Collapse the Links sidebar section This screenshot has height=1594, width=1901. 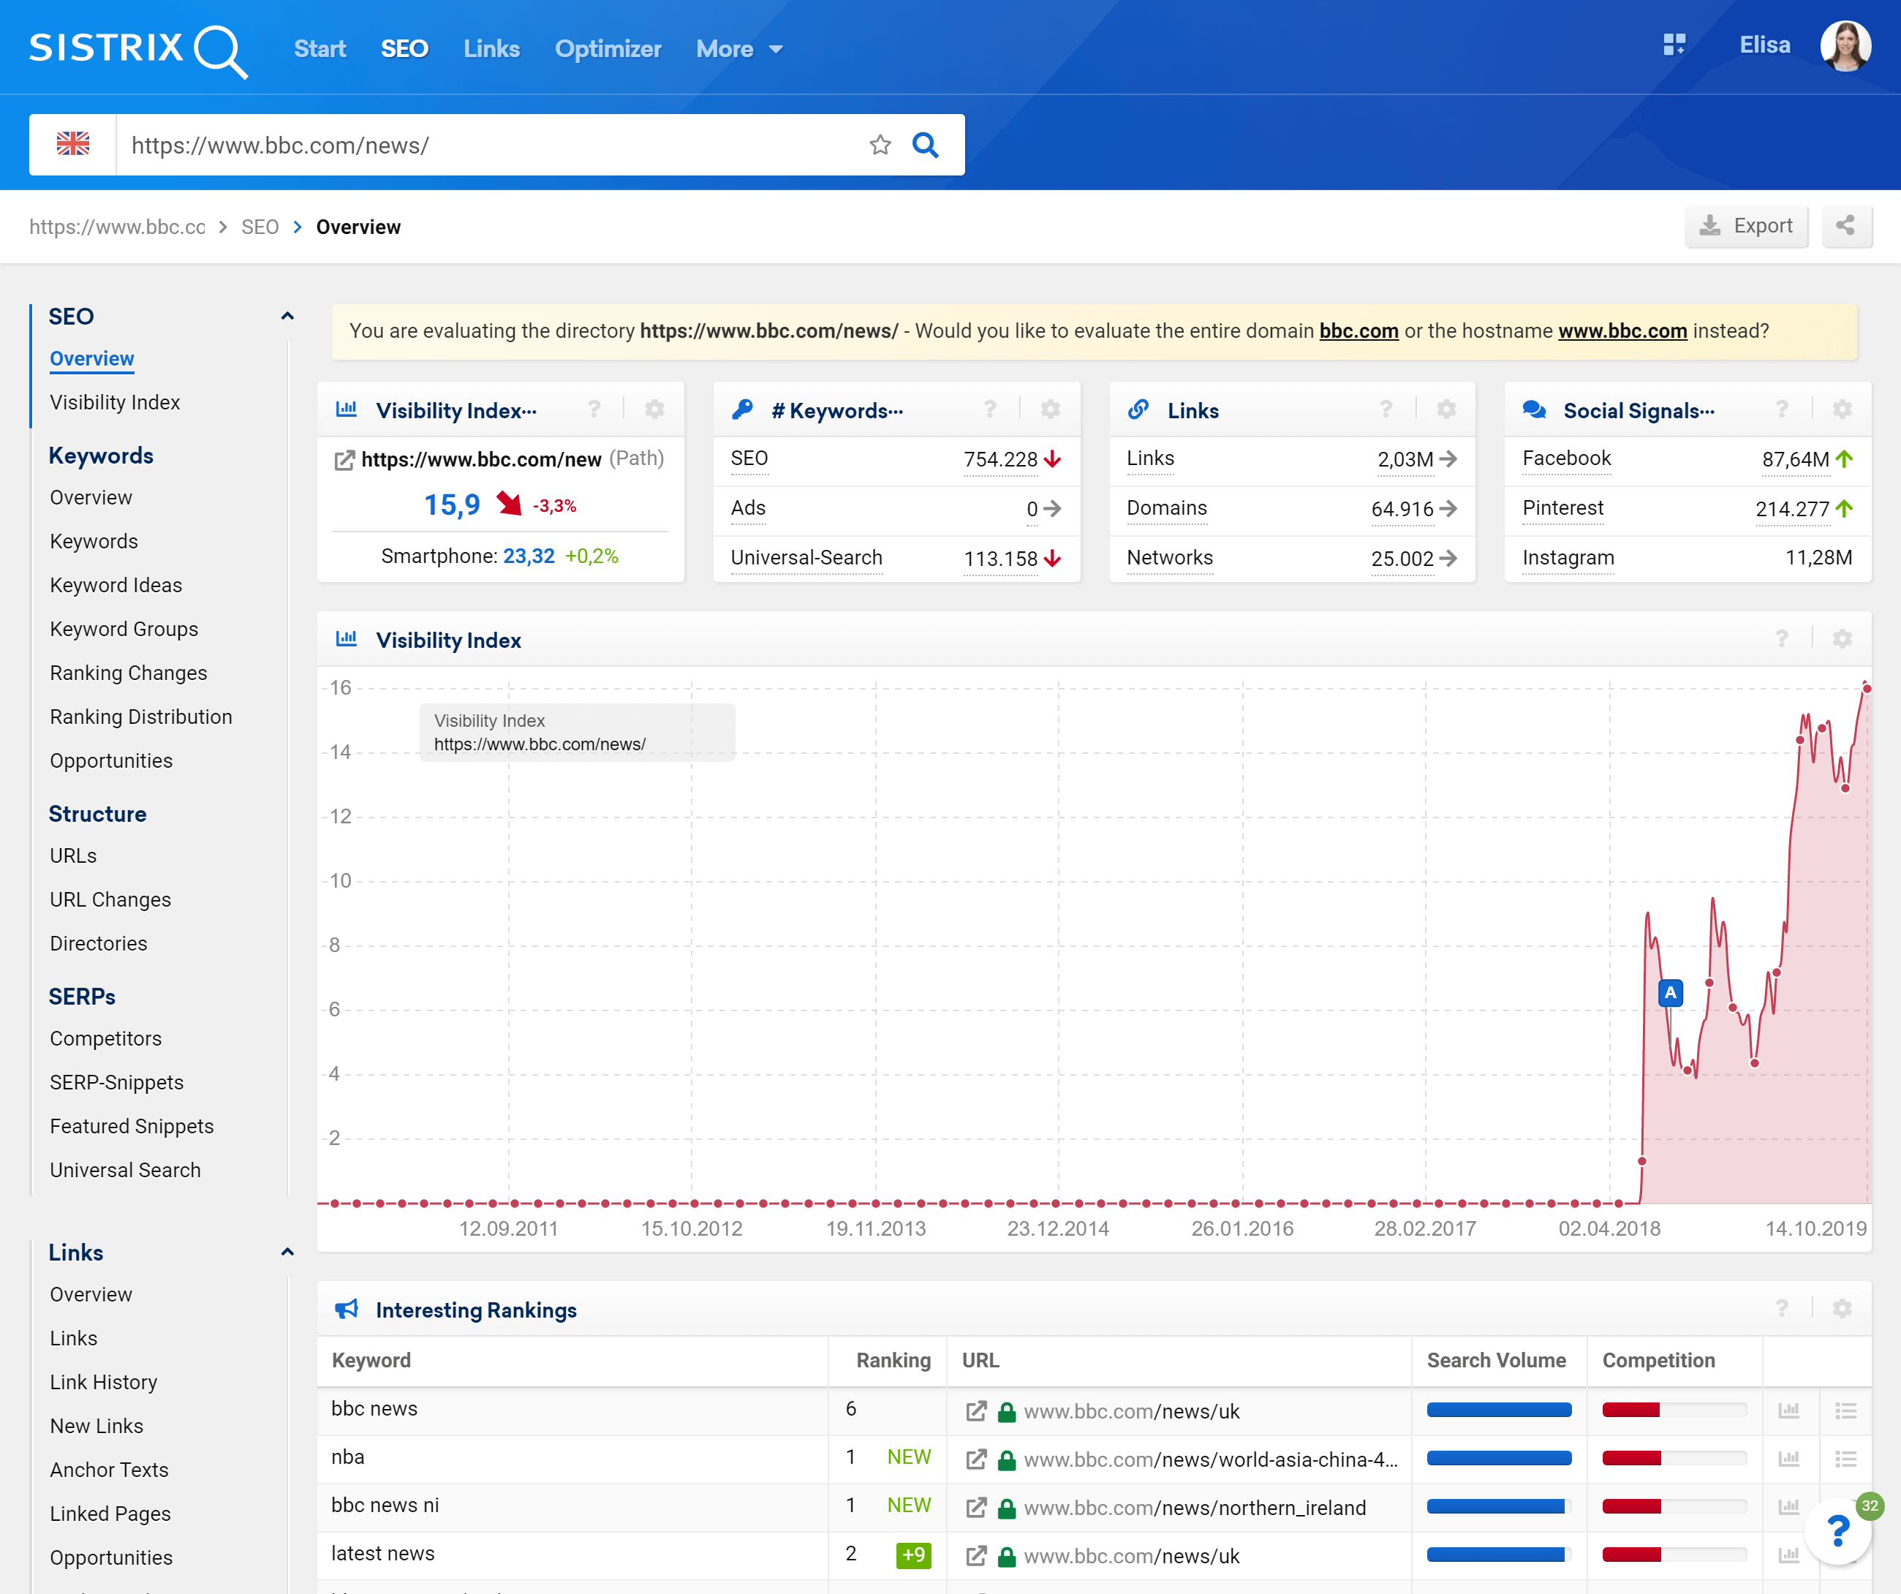tap(287, 1252)
